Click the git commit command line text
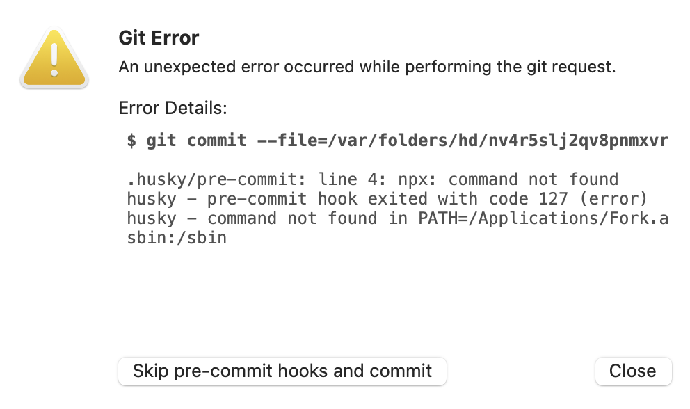The width and height of the screenshot is (690, 409). click(209, 140)
